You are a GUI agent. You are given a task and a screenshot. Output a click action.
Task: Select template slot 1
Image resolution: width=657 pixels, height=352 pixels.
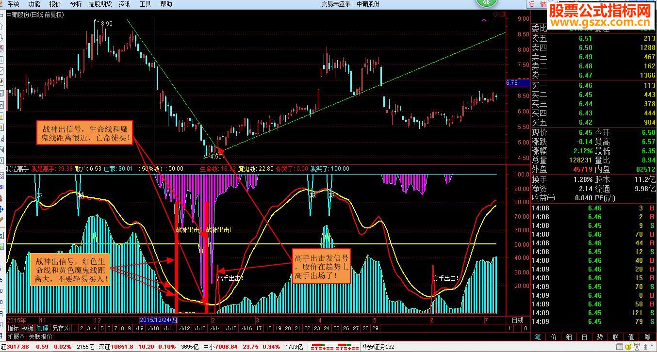coord(75,328)
